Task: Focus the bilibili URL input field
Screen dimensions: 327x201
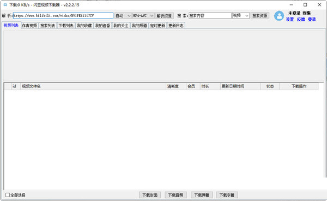Action: tap(63, 16)
